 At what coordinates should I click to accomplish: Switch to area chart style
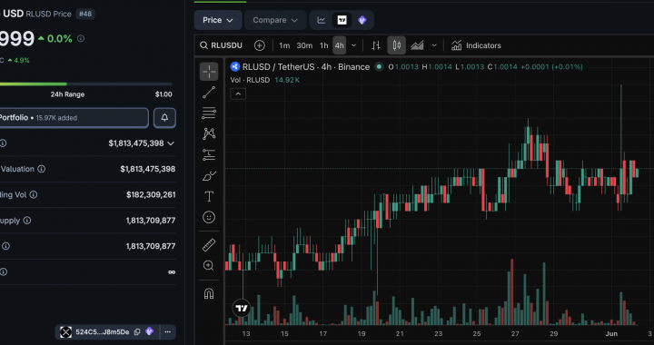417,45
